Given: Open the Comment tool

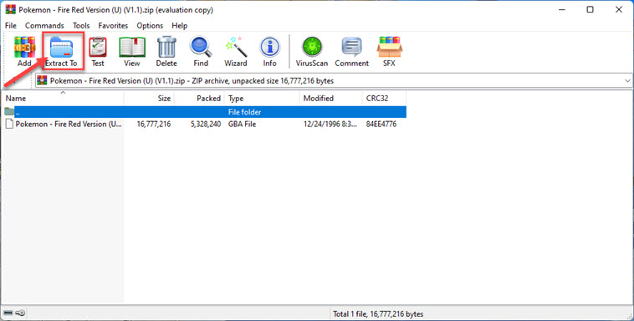Looking at the screenshot, I should coord(352,51).
